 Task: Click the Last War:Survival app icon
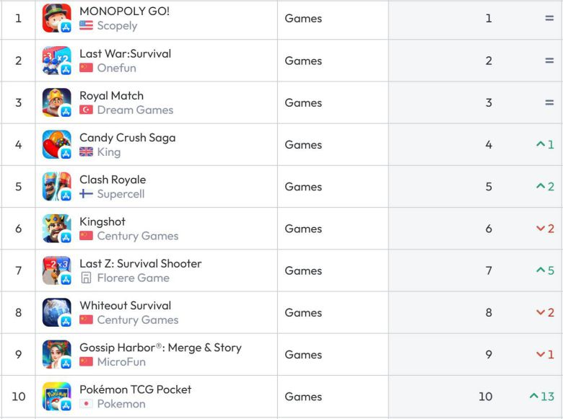coord(56,61)
